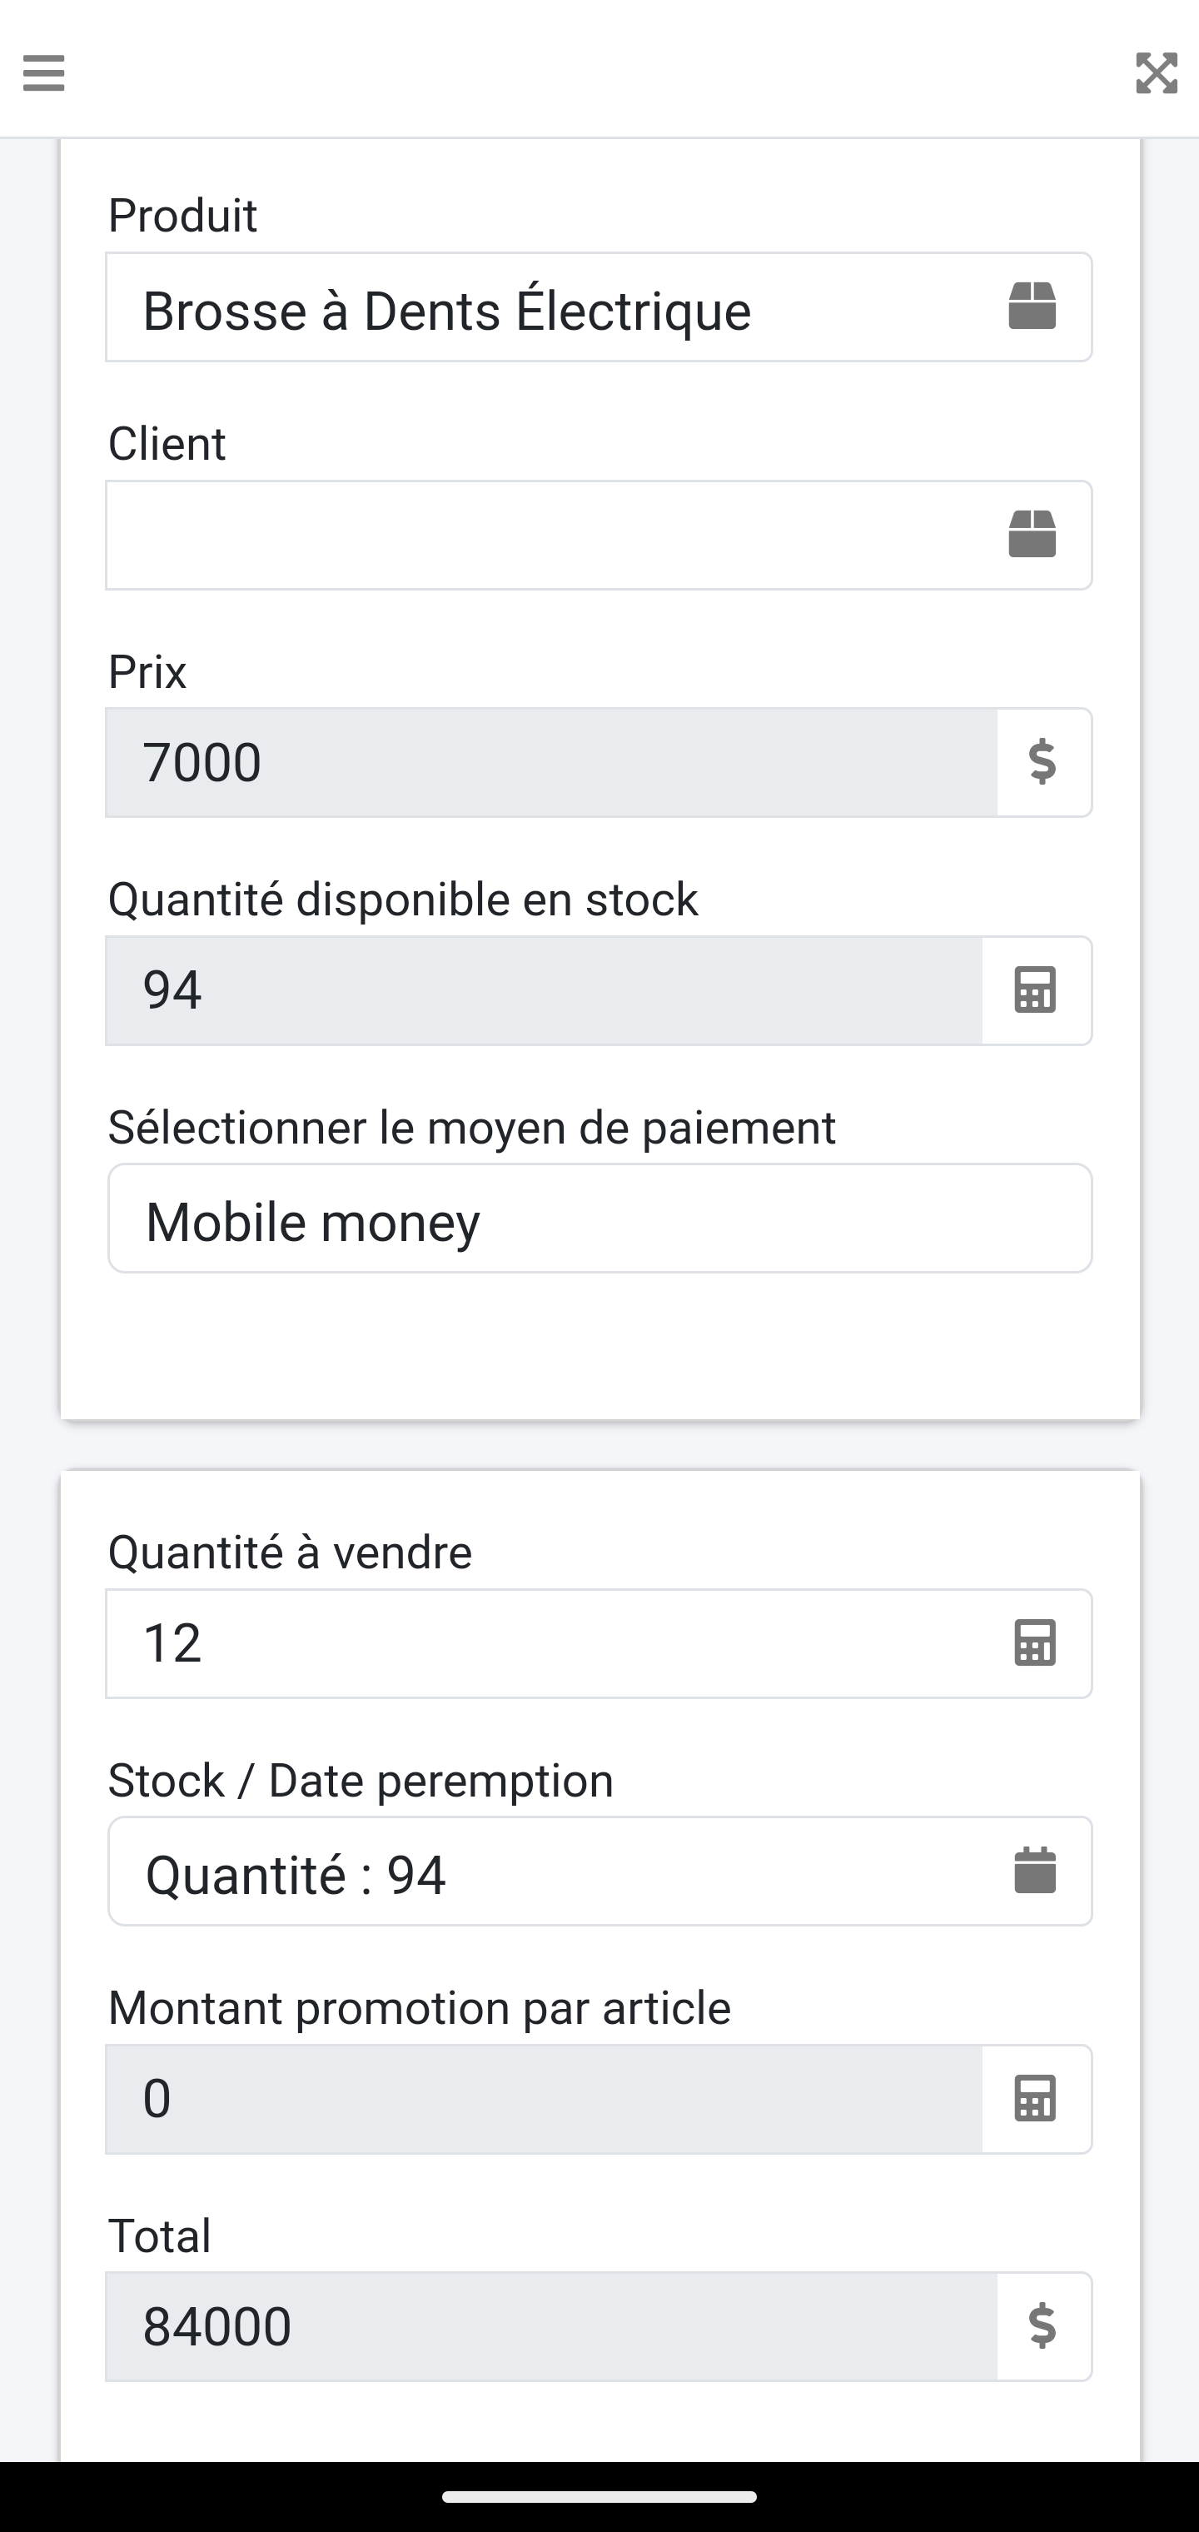
Task: Toggle fullscreen with the expand icon
Action: point(1156,72)
